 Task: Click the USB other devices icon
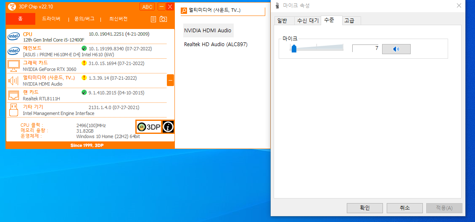tap(13, 110)
